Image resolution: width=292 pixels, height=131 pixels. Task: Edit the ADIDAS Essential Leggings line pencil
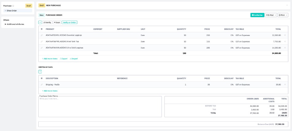point(42,35)
